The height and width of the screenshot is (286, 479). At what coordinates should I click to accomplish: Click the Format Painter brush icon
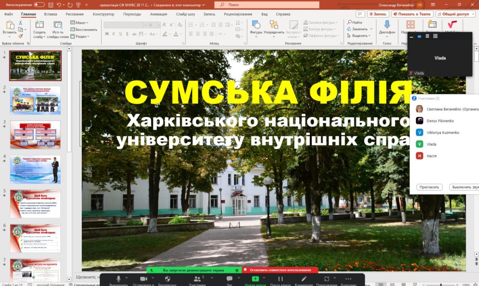tap(20, 36)
